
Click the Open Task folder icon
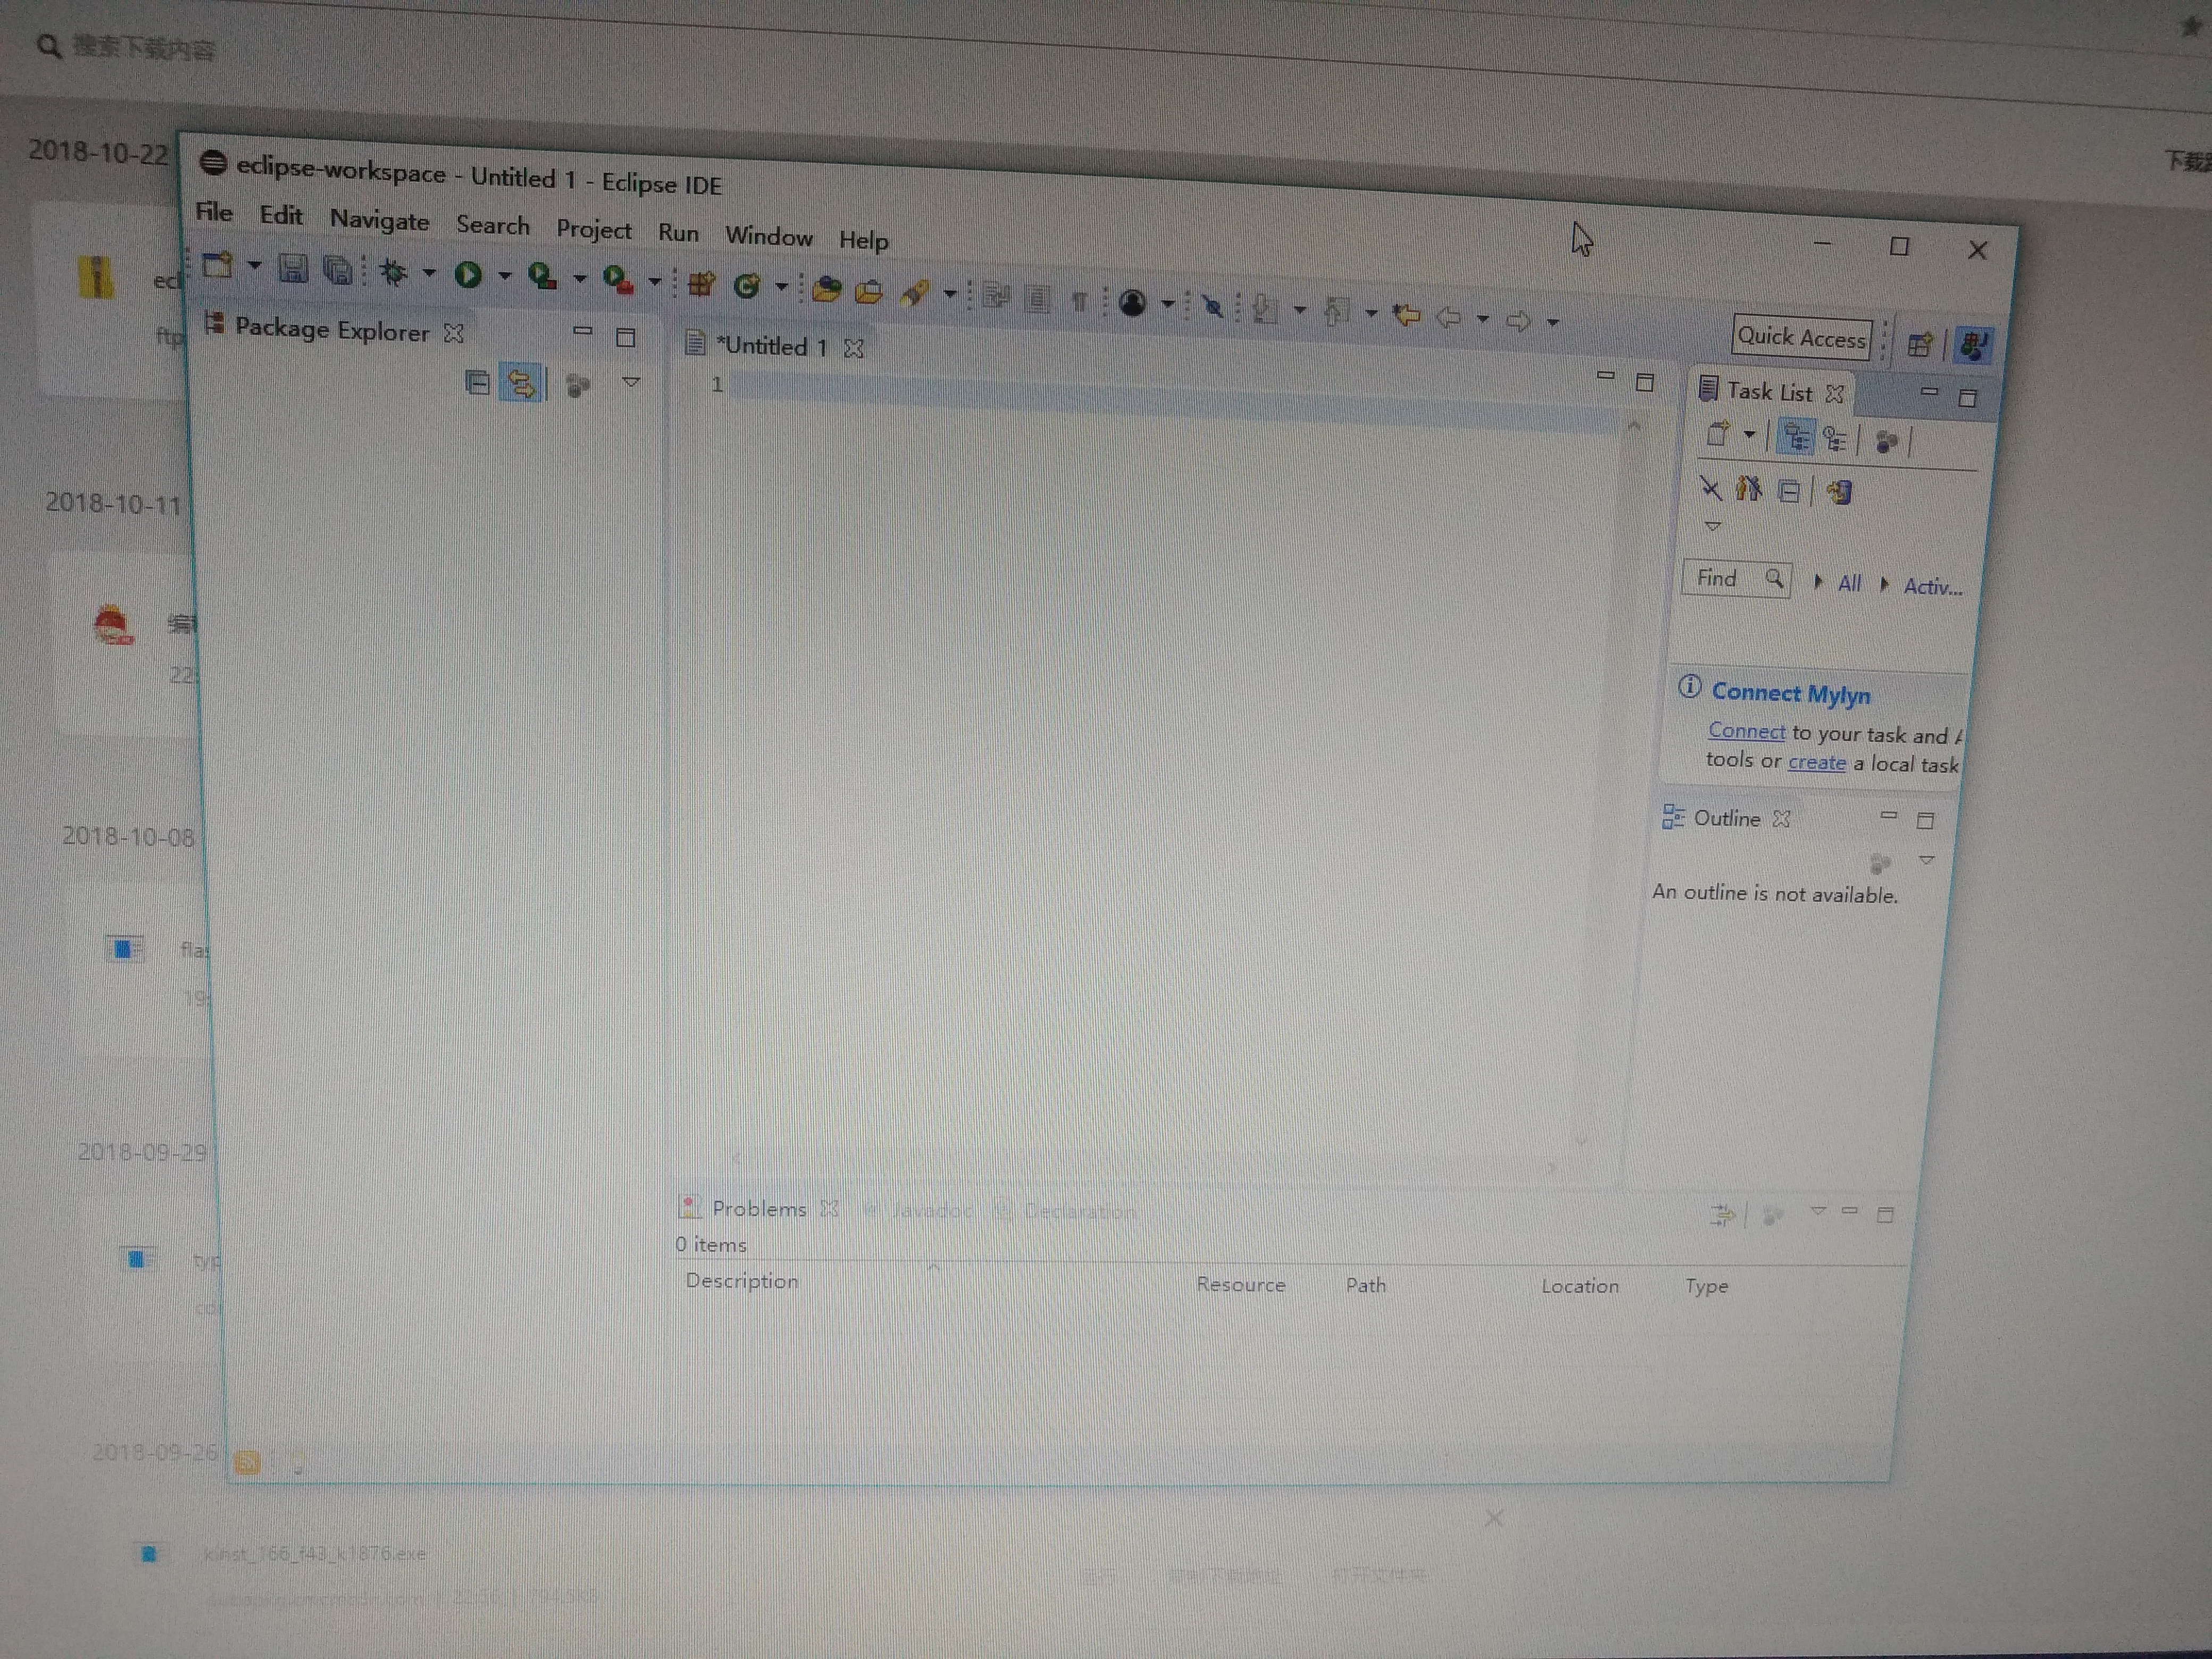869,292
